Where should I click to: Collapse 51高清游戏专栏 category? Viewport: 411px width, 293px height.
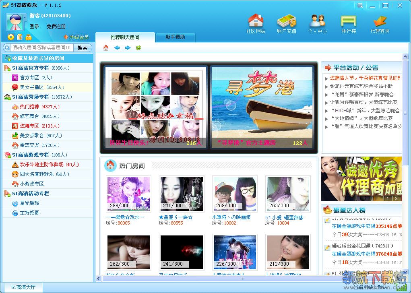(x=48, y=155)
